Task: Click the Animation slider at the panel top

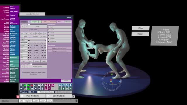Action: tap(37, 24)
